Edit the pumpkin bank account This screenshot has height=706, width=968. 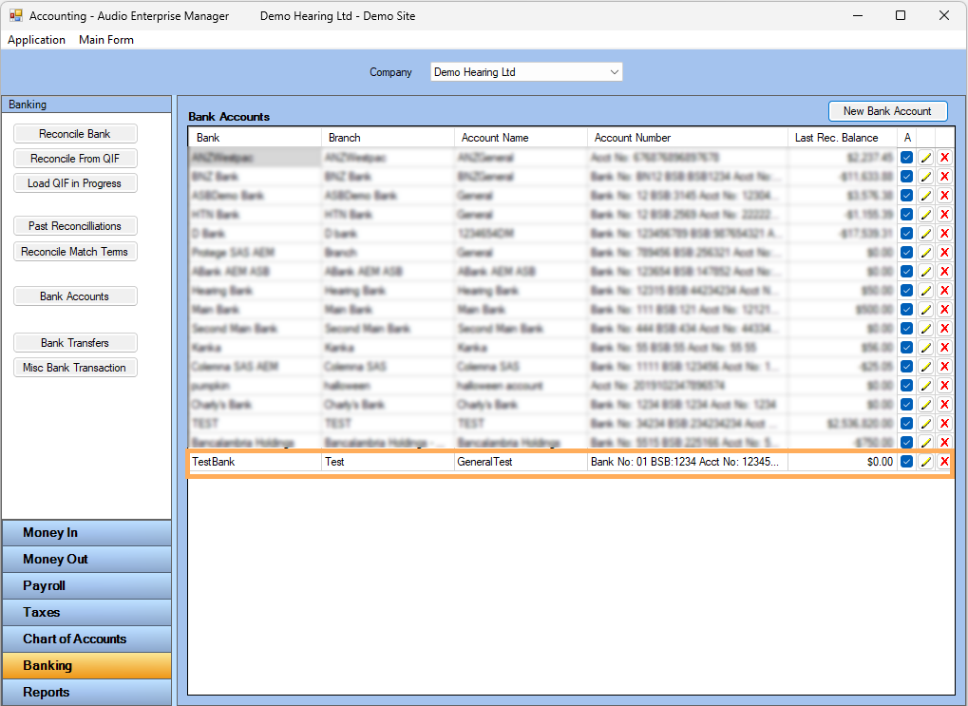pyautogui.click(x=925, y=386)
